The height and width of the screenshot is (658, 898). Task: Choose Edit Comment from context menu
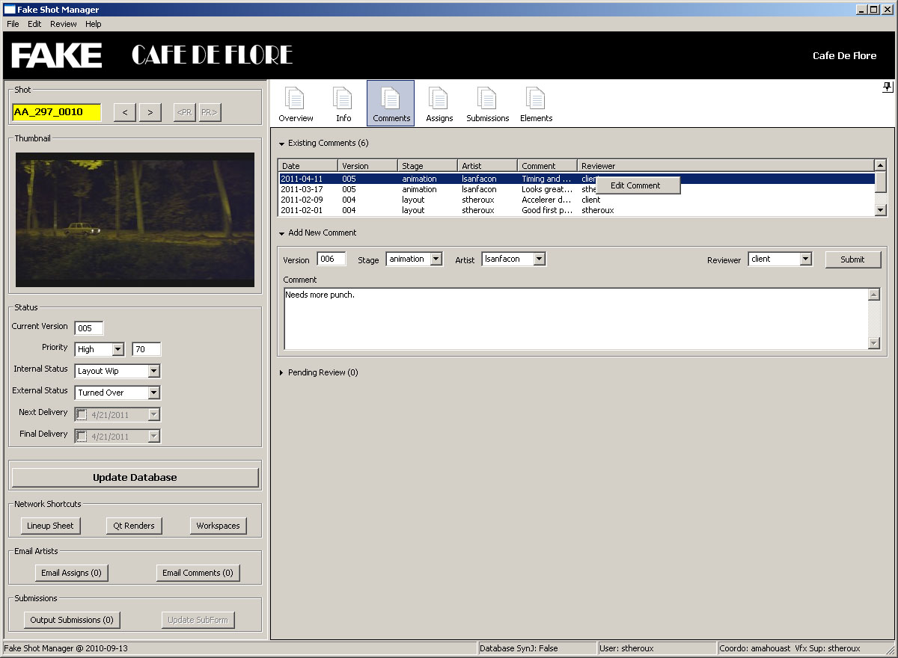(x=638, y=185)
